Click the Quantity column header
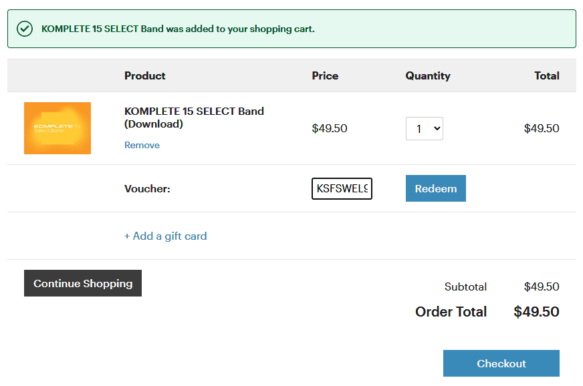Image resolution: width=583 pixels, height=386 pixels. pyautogui.click(x=428, y=75)
